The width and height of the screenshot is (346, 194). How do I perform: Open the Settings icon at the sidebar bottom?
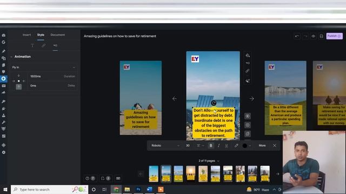[x=4, y=152]
